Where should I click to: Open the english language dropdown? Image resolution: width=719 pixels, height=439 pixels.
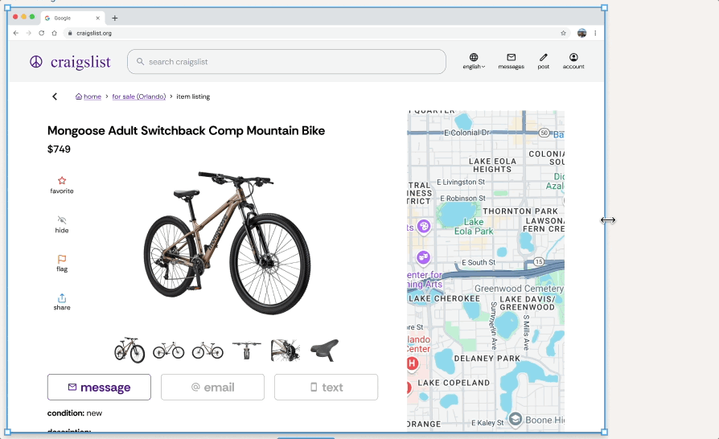coord(474,61)
